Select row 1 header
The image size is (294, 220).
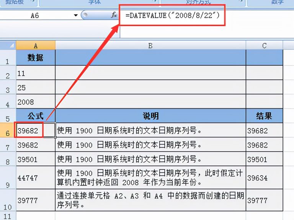click(8, 58)
